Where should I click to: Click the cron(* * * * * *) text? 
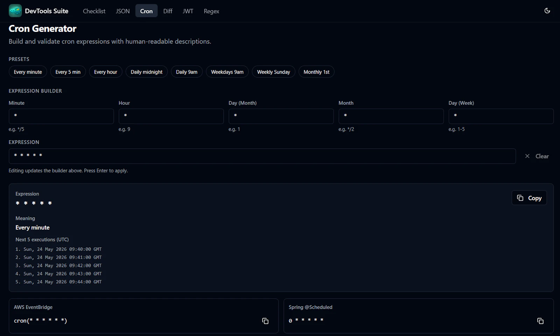(41, 321)
